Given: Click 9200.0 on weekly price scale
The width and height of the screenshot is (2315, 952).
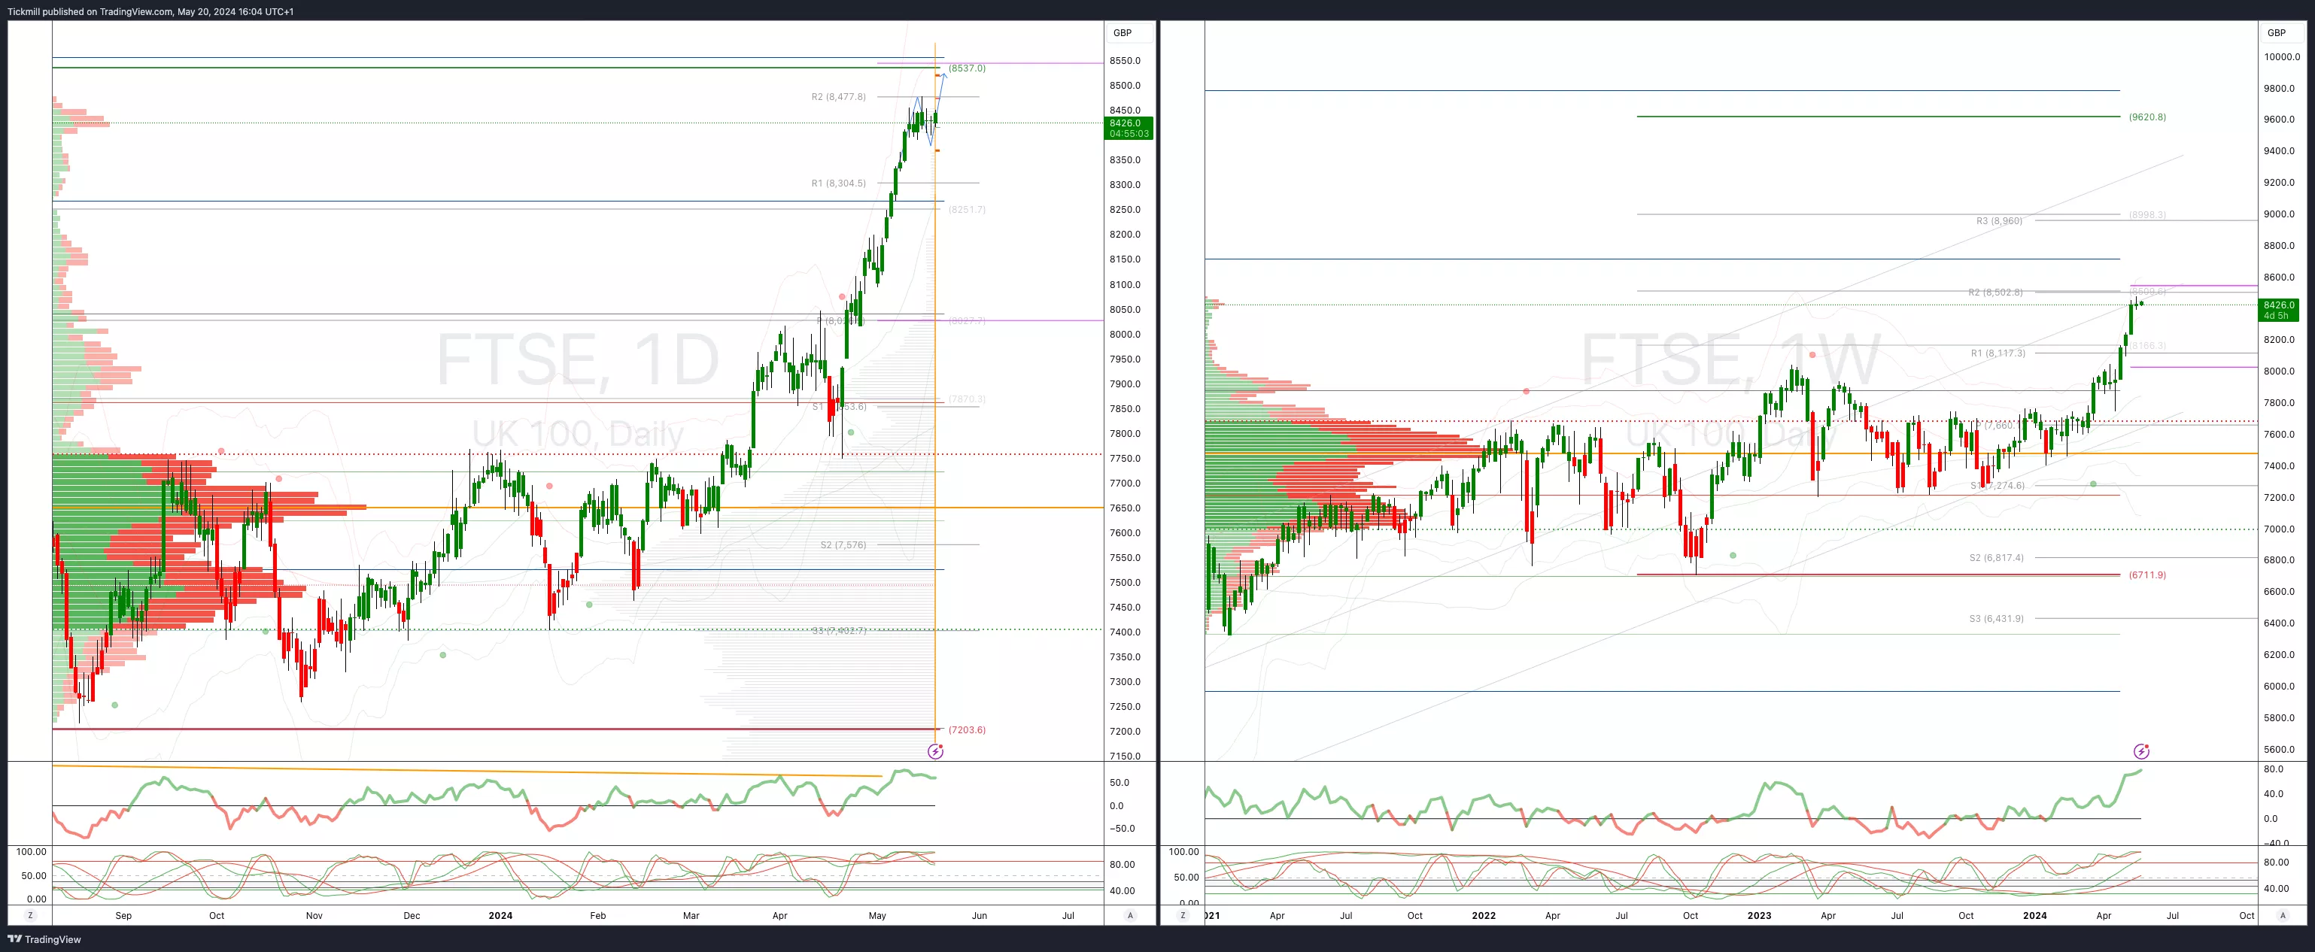Looking at the screenshot, I should coord(2279,182).
